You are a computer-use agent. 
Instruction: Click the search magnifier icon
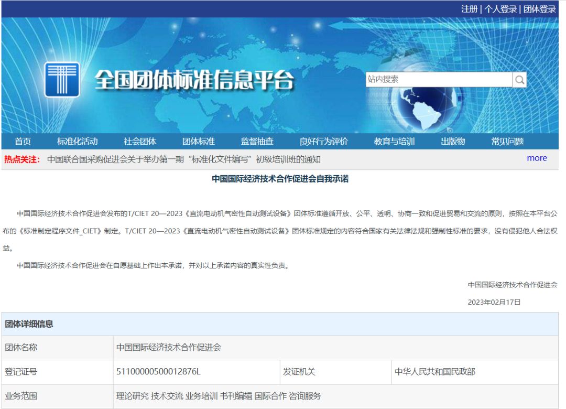519,80
